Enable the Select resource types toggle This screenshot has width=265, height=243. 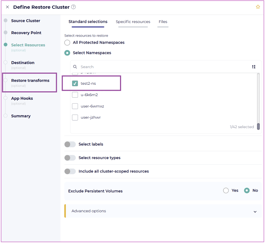pyautogui.click(x=70, y=158)
